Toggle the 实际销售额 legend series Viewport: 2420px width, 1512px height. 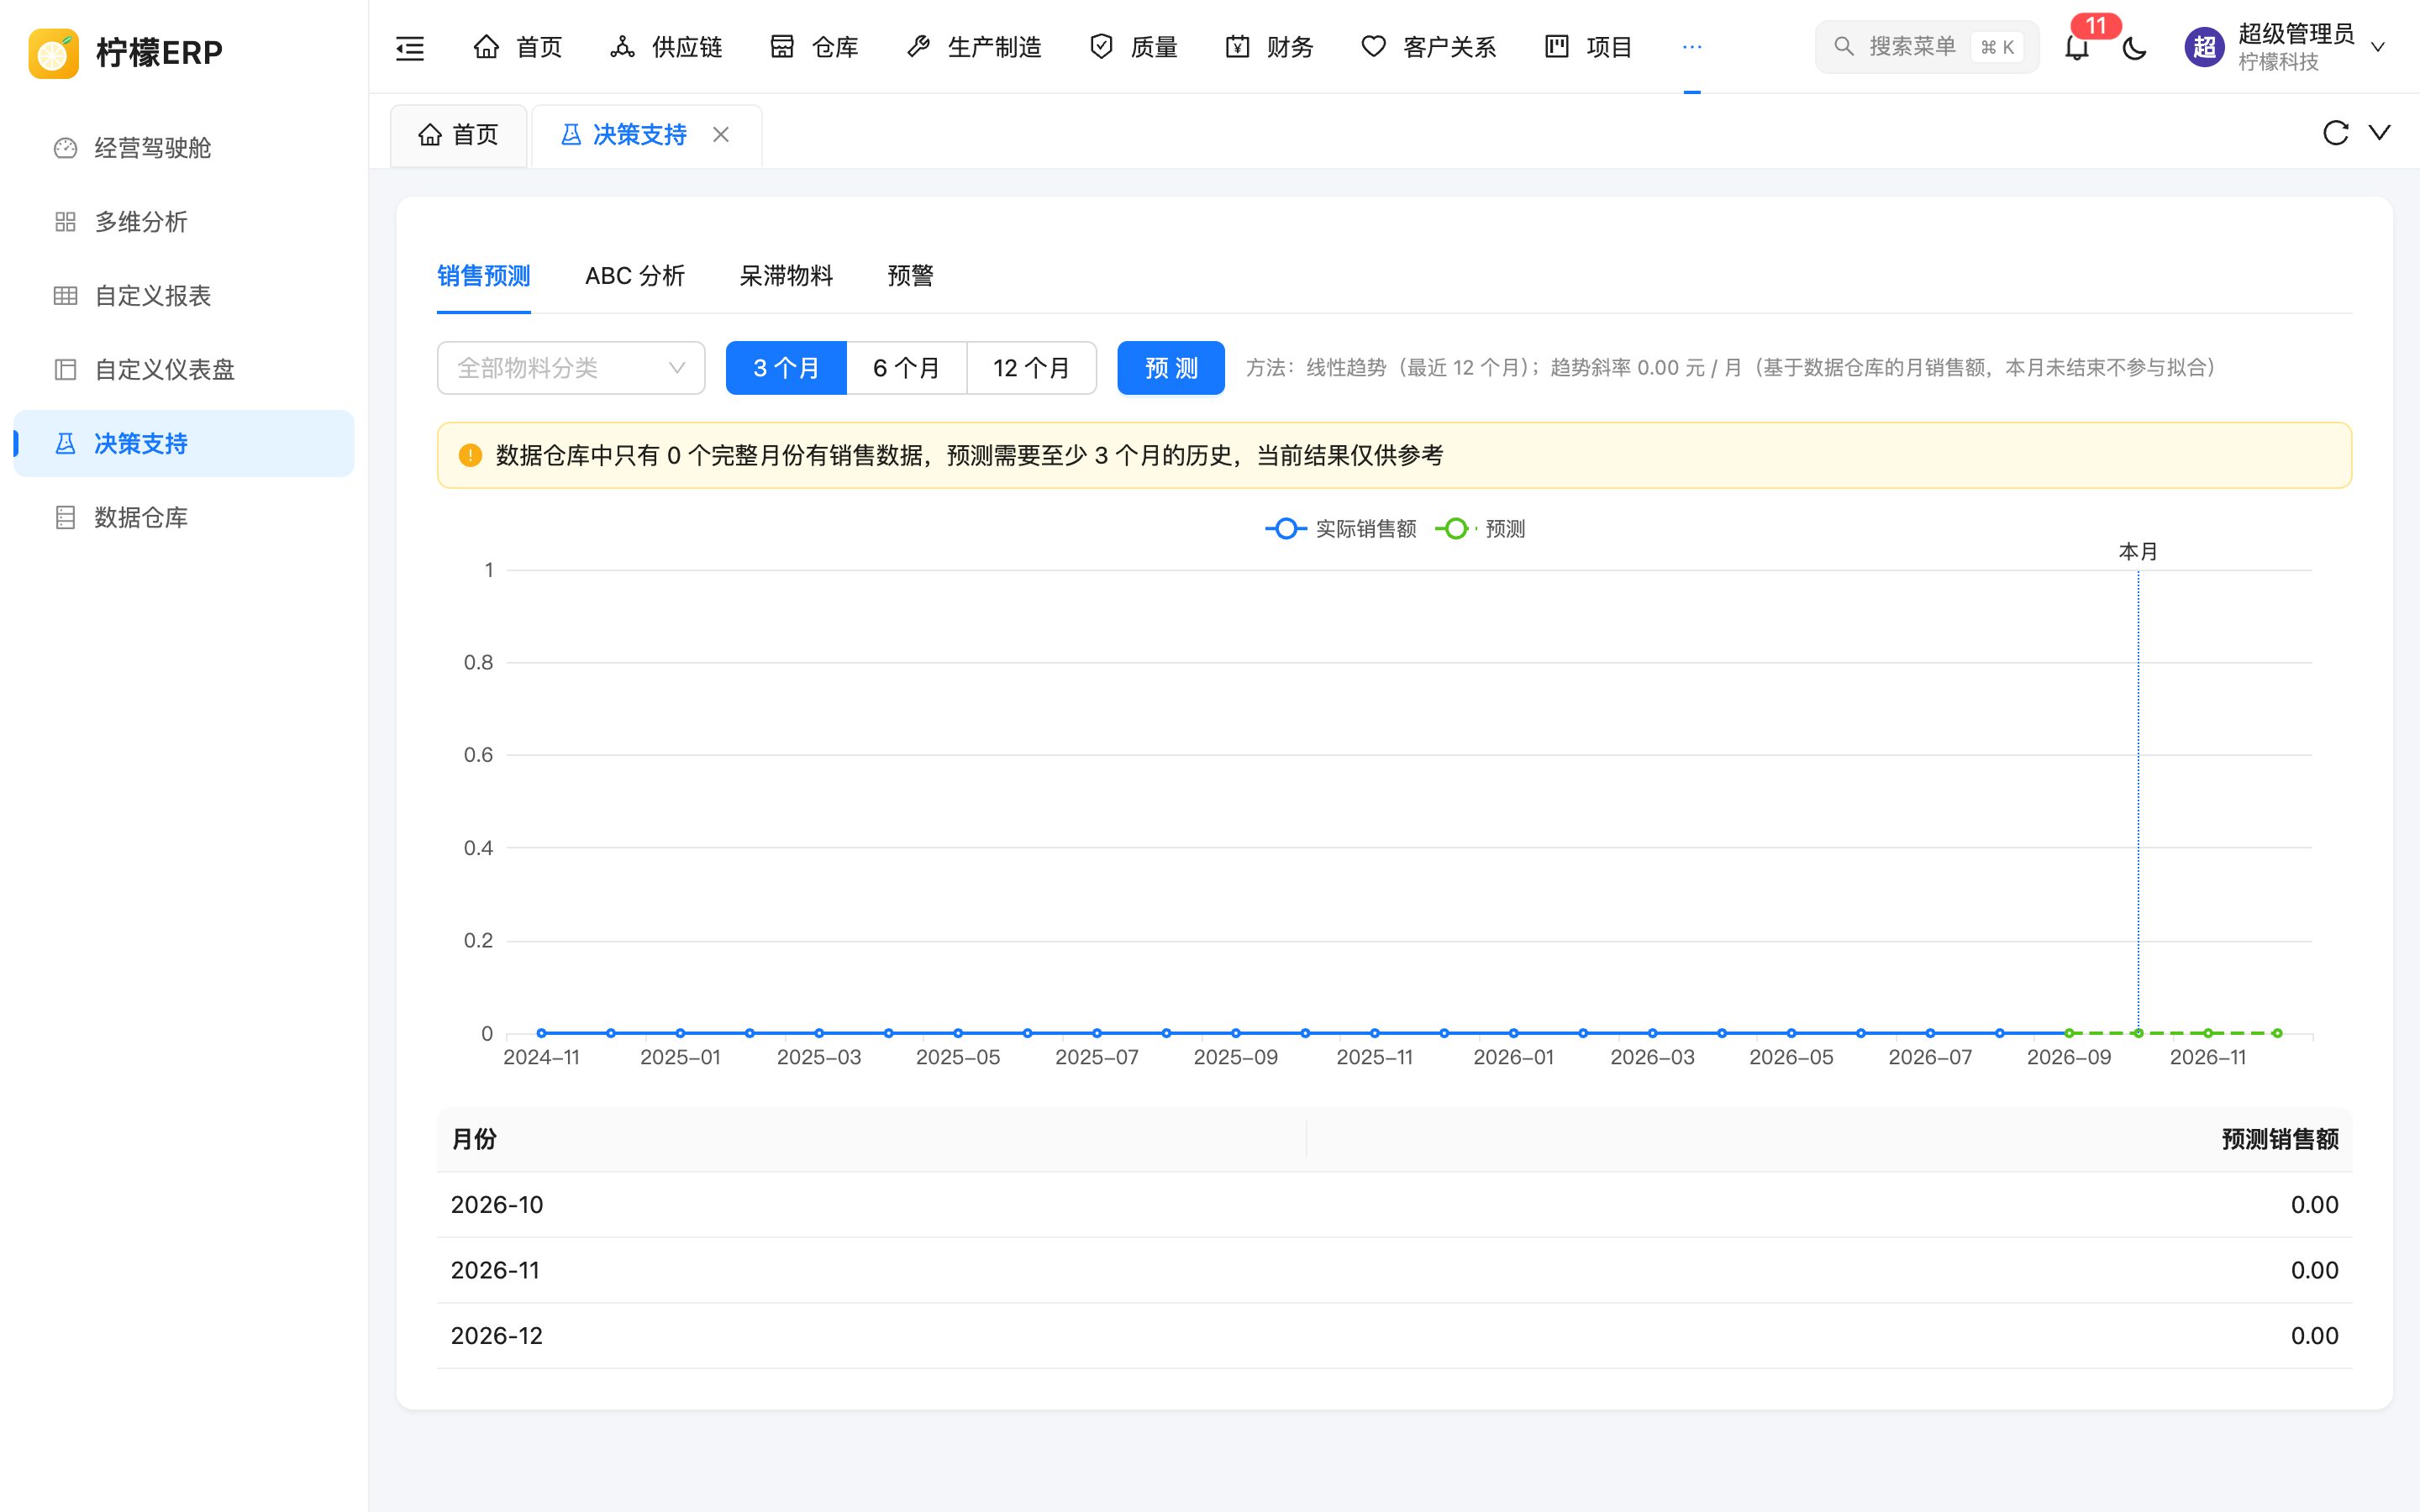pos(1341,529)
